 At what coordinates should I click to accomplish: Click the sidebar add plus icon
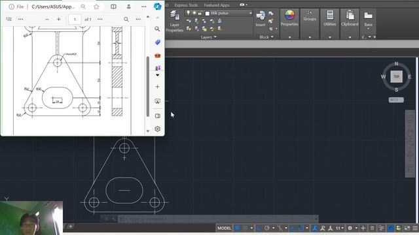pyautogui.click(x=157, y=87)
